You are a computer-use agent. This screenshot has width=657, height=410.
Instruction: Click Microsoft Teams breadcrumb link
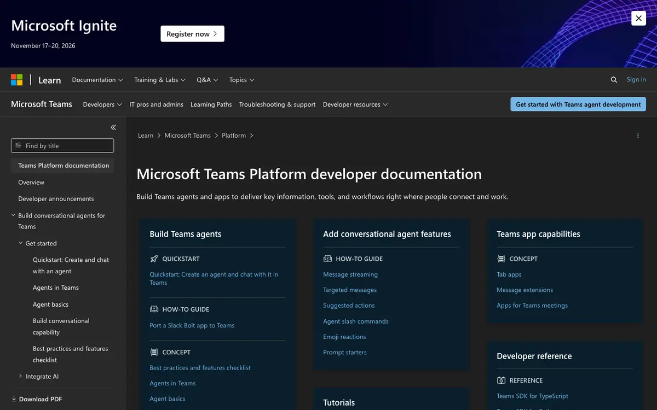188,136
